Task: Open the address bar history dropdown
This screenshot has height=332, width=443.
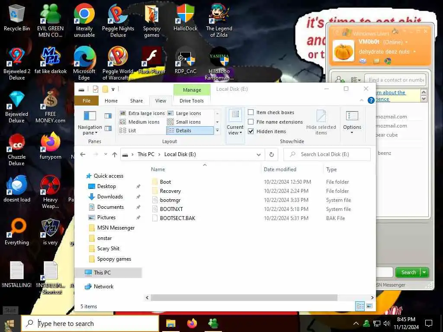Action: [x=258, y=154]
